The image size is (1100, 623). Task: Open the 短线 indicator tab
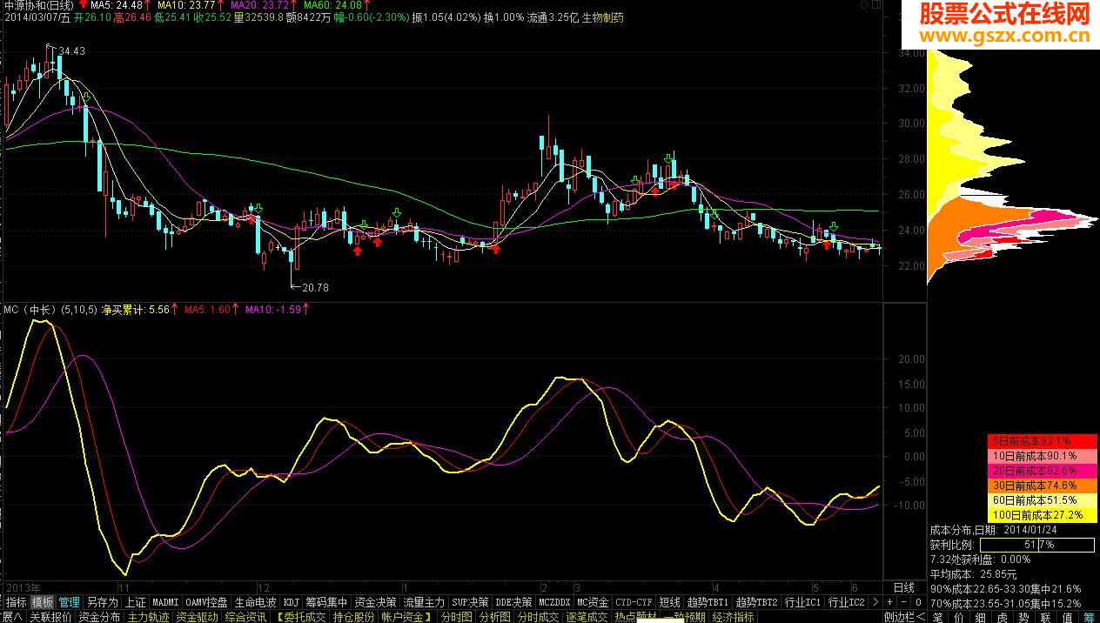click(x=669, y=602)
